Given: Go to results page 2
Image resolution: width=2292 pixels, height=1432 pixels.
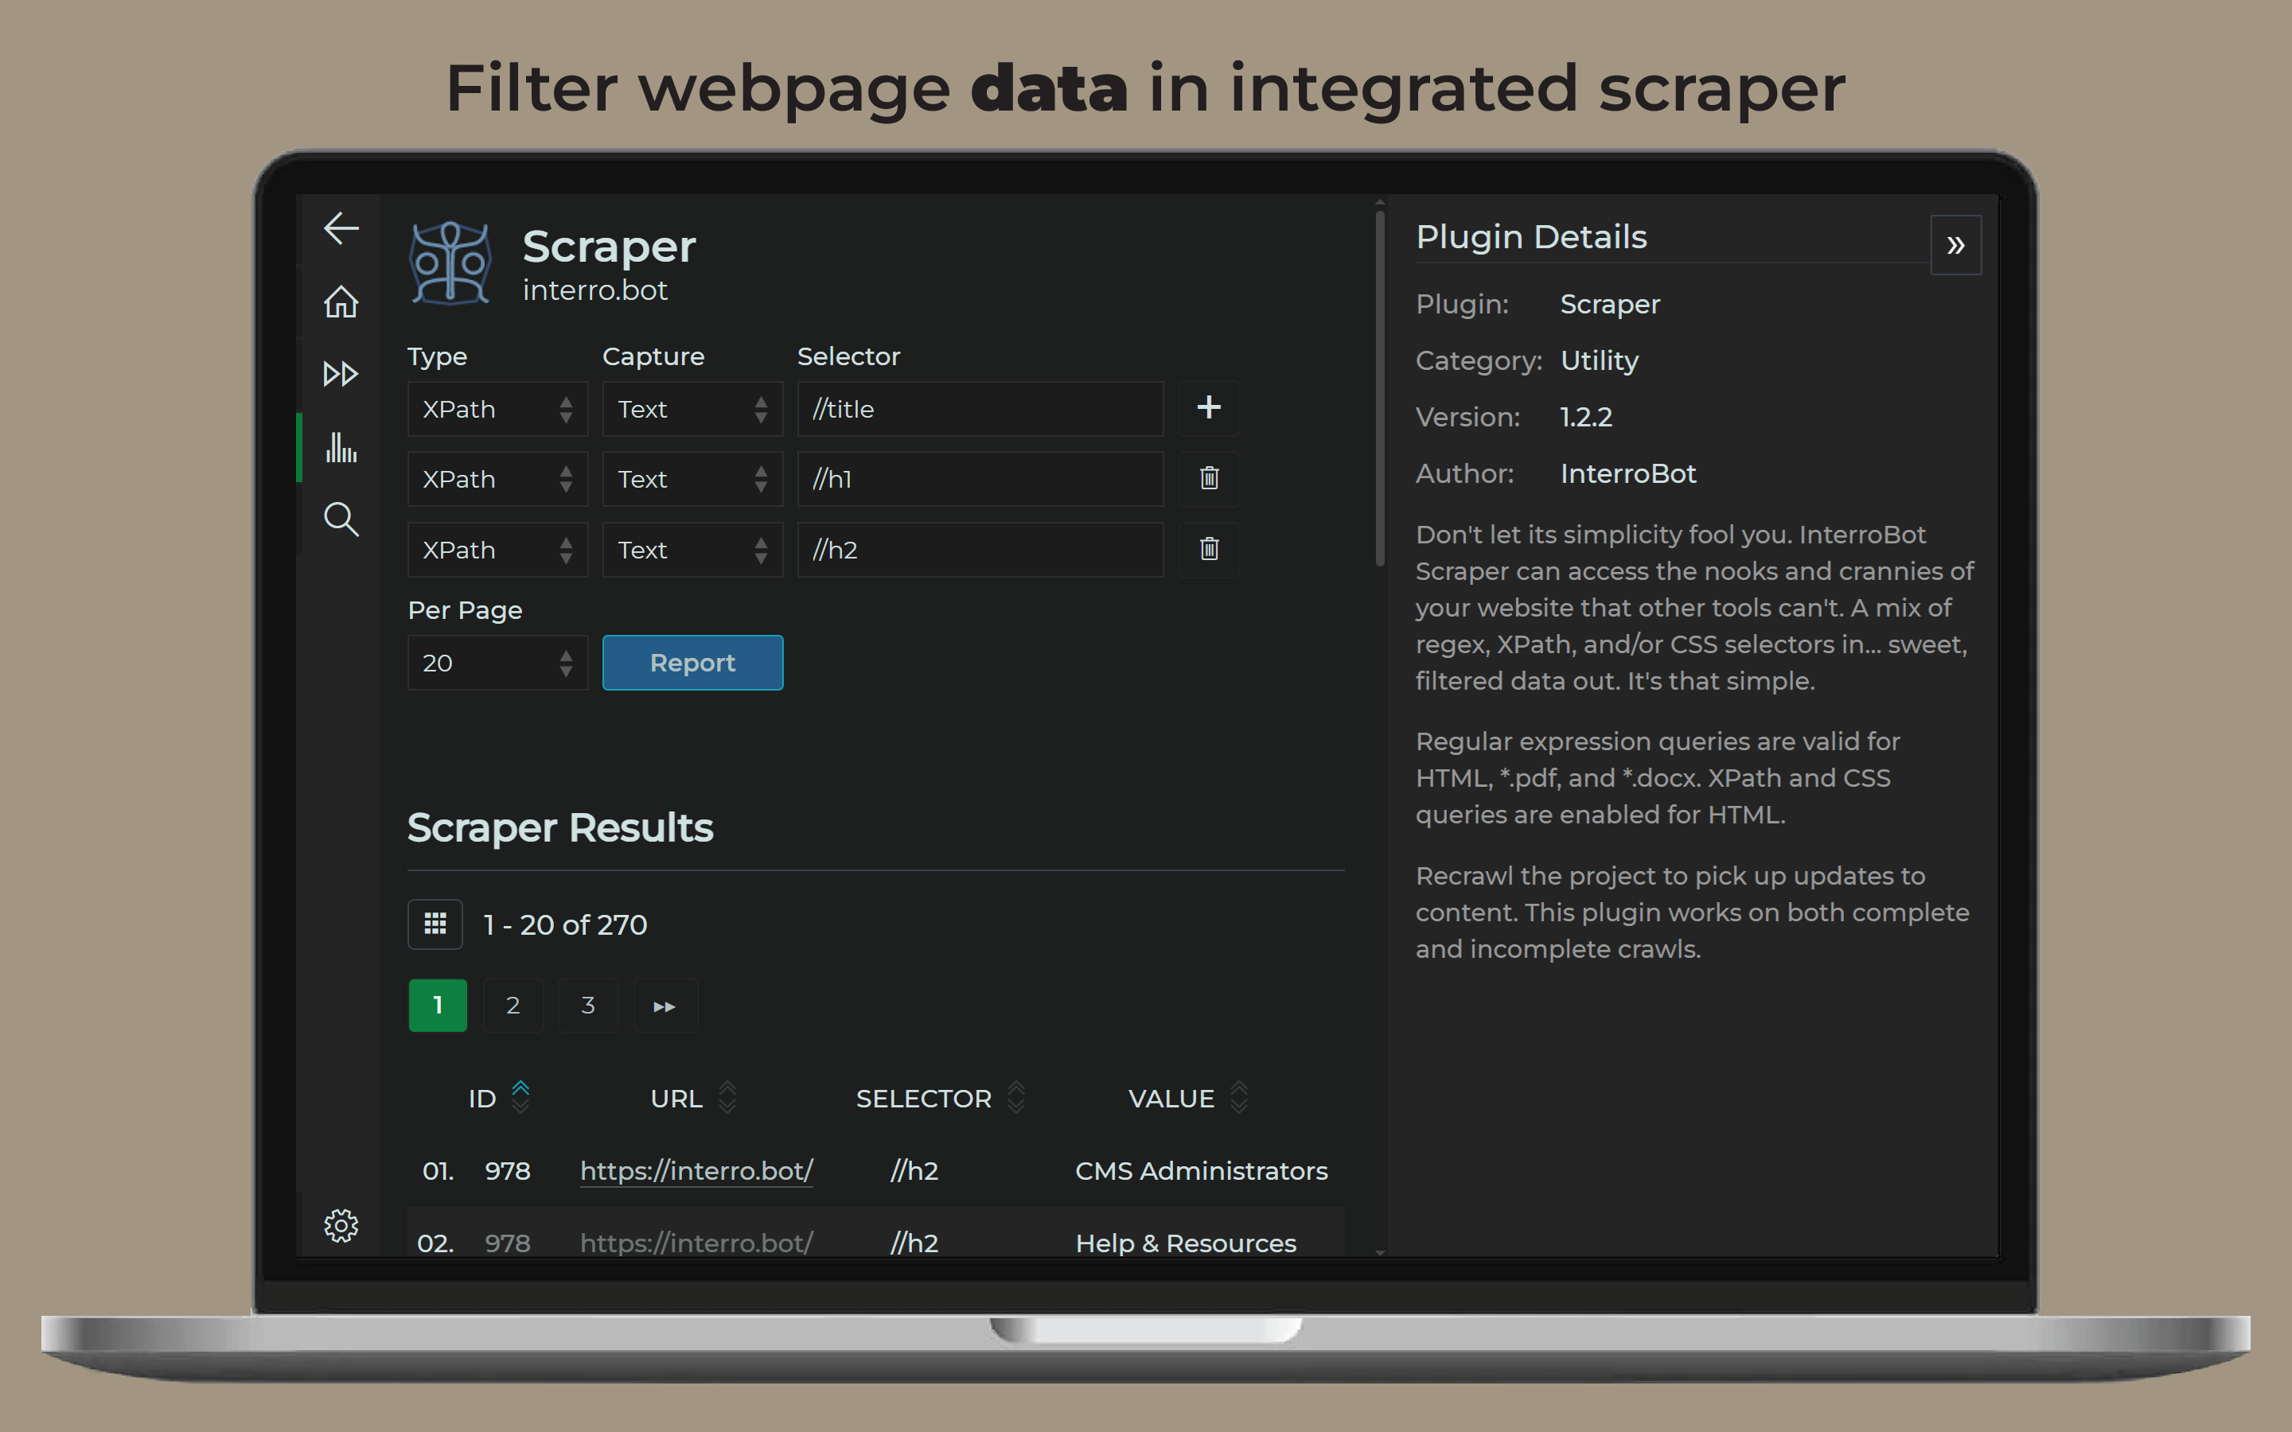Looking at the screenshot, I should pyautogui.click(x=513, y=1006).
